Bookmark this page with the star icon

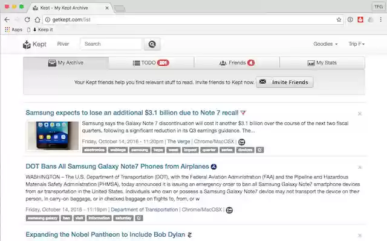click(x=339, y=20)
